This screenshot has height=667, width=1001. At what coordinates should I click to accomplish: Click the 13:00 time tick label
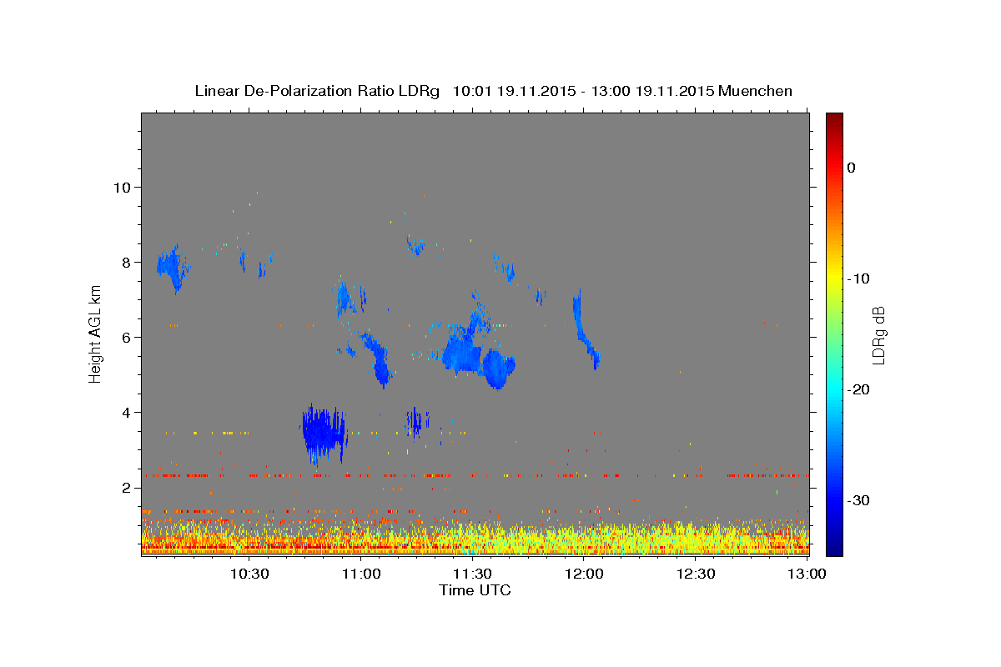point(807,574)
